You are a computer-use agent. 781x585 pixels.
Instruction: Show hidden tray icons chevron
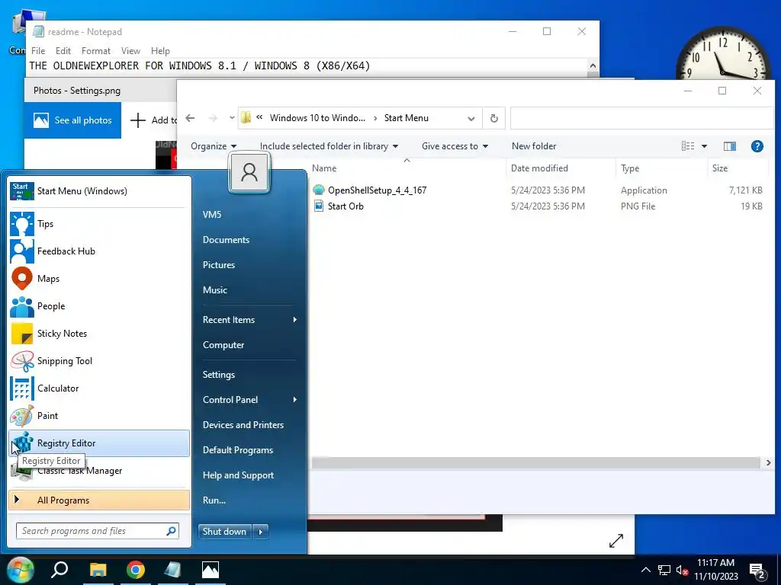click(x=645, y=570)
